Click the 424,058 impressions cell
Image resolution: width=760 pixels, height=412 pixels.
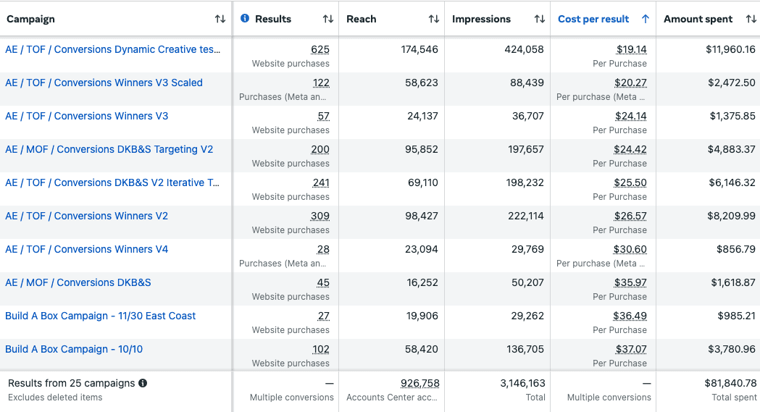[x=524, y=49]
